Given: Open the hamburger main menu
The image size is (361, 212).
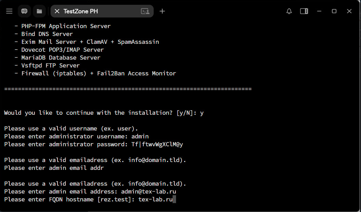Looking at the screenshot, I should click(x=9, y=11).
